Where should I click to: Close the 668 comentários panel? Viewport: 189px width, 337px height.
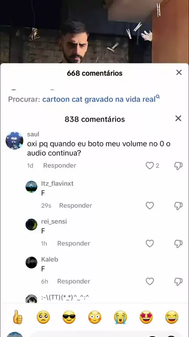179,73
